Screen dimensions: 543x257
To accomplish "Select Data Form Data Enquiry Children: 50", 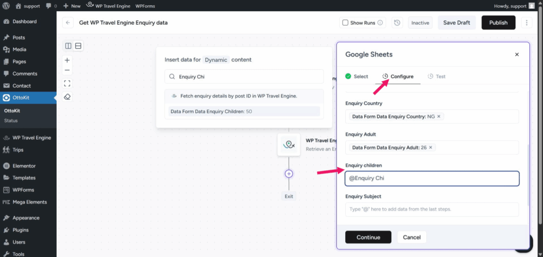I will (x=244, y=111).
